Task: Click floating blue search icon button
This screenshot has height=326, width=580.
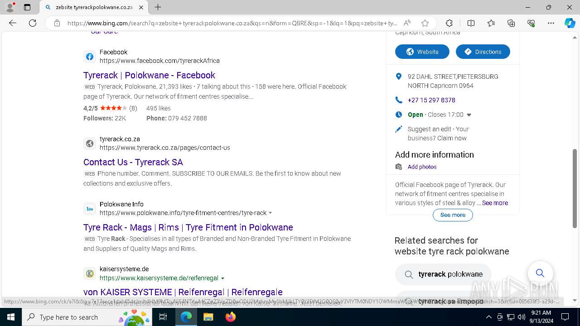Action: point(540,273)
